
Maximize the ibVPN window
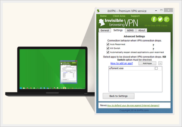tap(161, 10)
